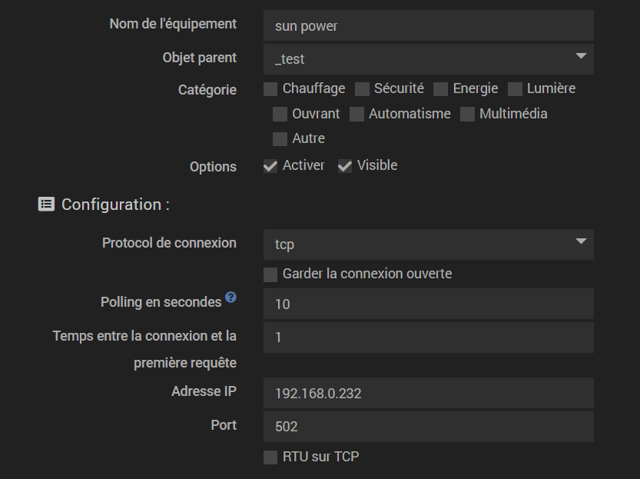Check the Chauffage category box
Image resolution: width=640 pixels, height=479 pixels.
tap(270, 89)
